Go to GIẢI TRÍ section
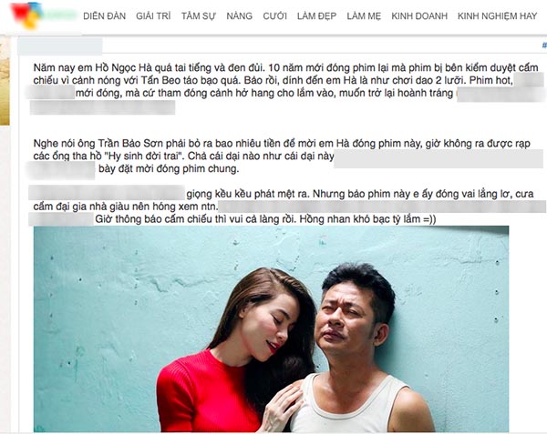Viewport: 547px width, 434px height. pos(153,16)
